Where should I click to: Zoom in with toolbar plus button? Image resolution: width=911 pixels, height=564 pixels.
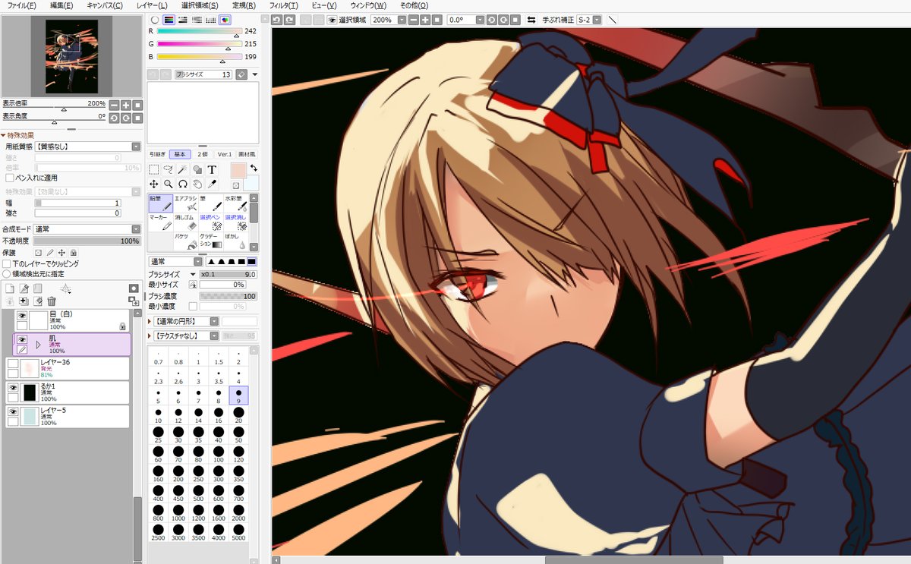coord(424,19)
